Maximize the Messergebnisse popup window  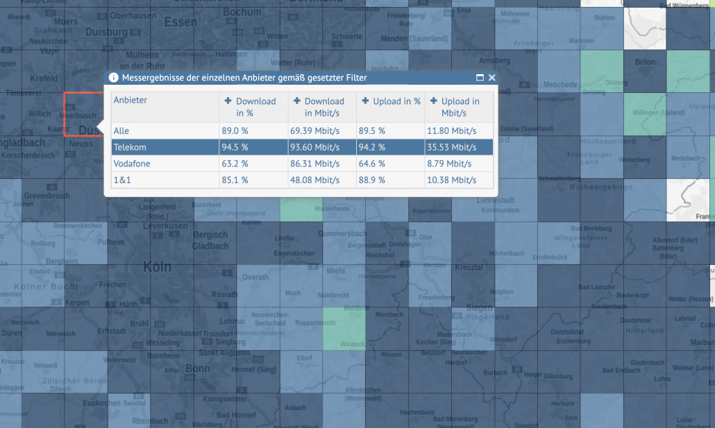pos(480,78)
